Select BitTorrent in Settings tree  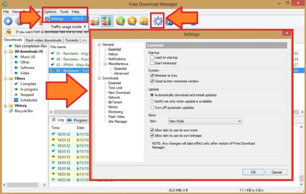115,102
